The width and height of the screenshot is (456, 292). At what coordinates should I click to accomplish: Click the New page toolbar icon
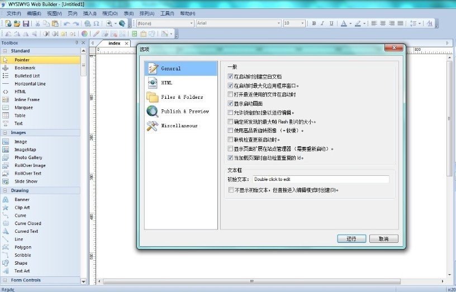[x=8, y=23]
